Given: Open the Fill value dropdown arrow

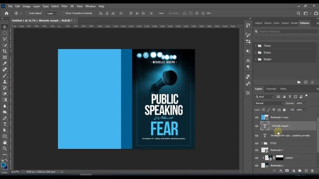Looking at the screenshot, I should pyautogui.click(x=306, y=110).
